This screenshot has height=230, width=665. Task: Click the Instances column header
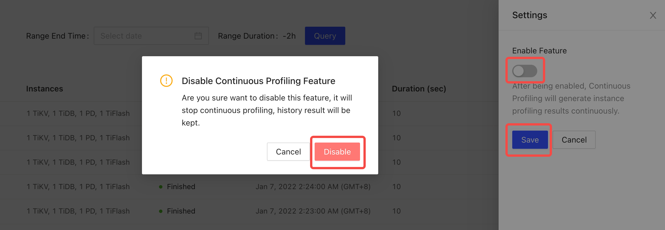coord(45,89)
